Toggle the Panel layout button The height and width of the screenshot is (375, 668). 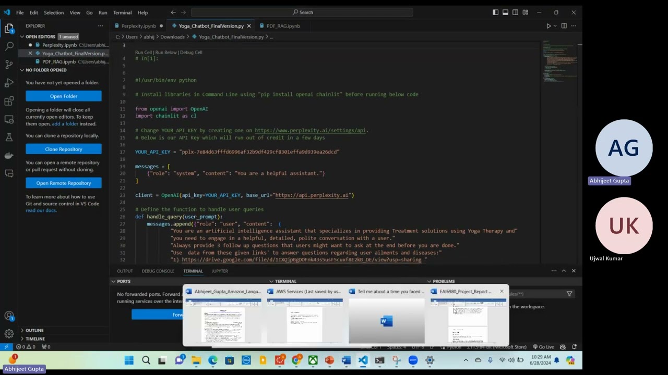click(x=505, y=12)
